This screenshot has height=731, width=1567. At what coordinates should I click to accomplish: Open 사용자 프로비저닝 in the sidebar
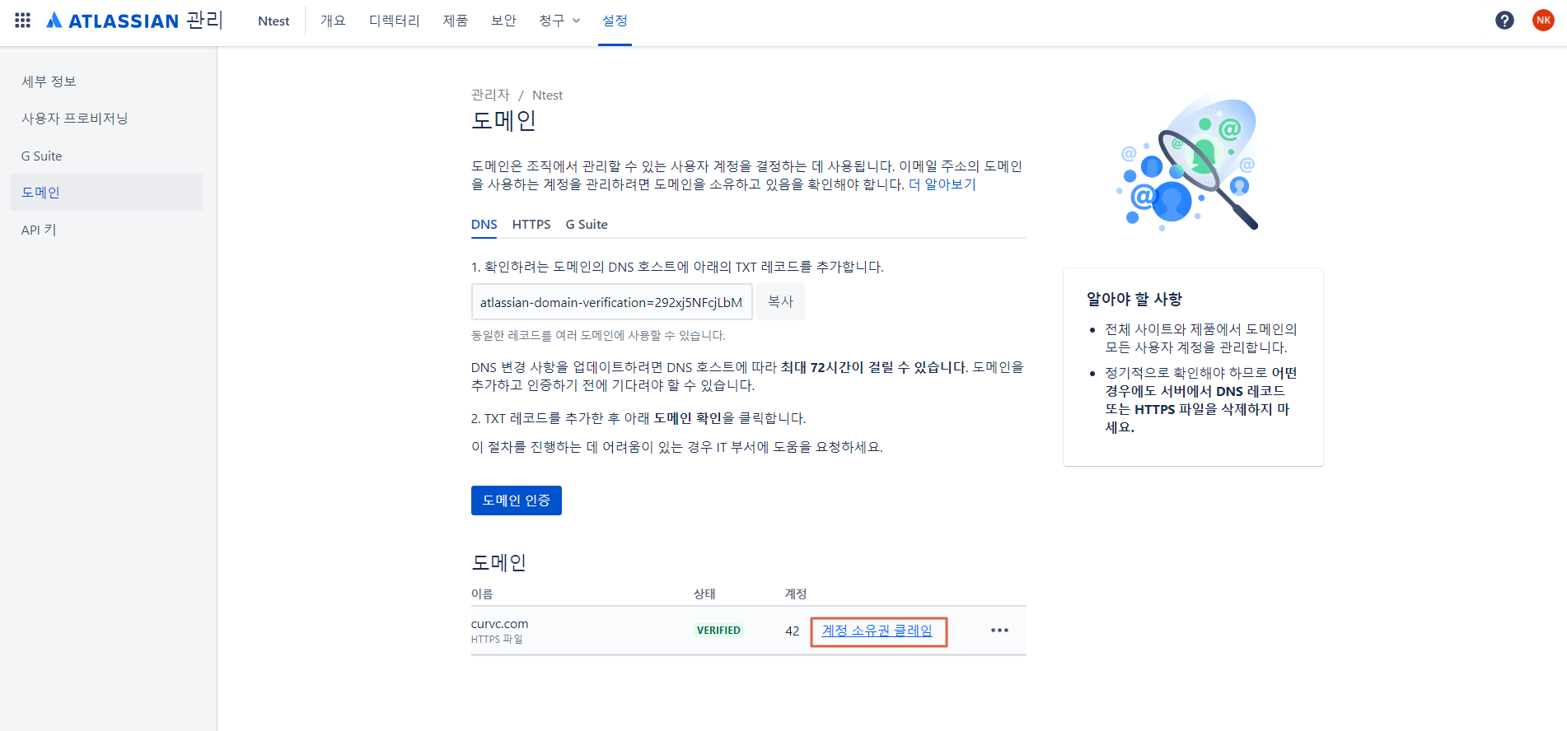pos(75,119)
